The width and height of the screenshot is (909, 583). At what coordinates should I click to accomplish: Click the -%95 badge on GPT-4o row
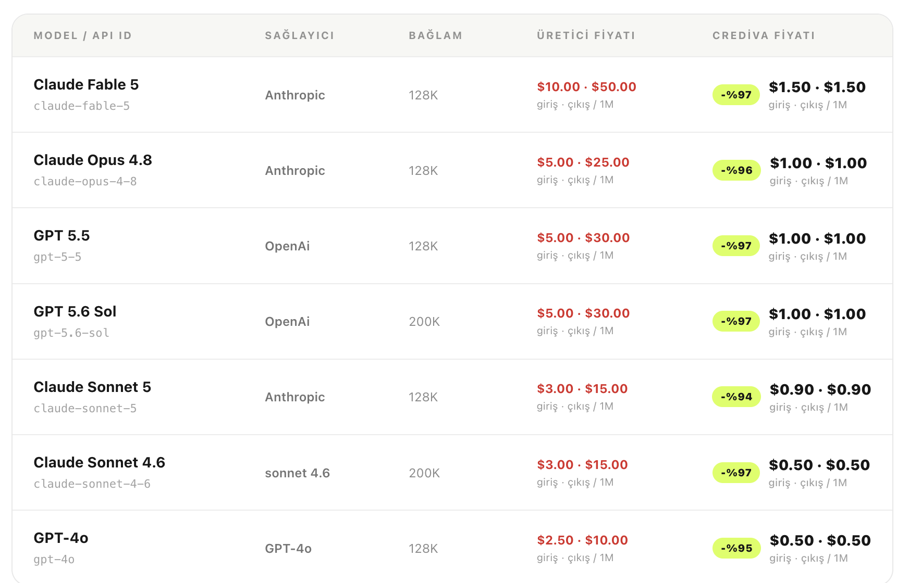click(x=736, y=548)
